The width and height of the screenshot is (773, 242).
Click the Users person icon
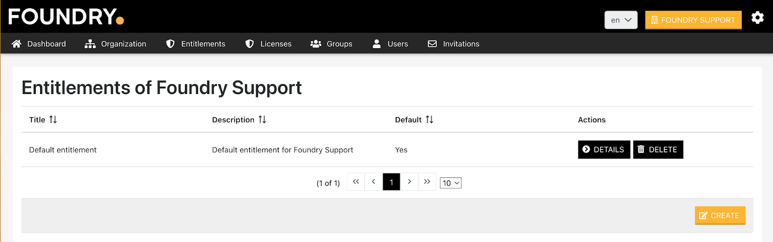[x=377, y=44]
